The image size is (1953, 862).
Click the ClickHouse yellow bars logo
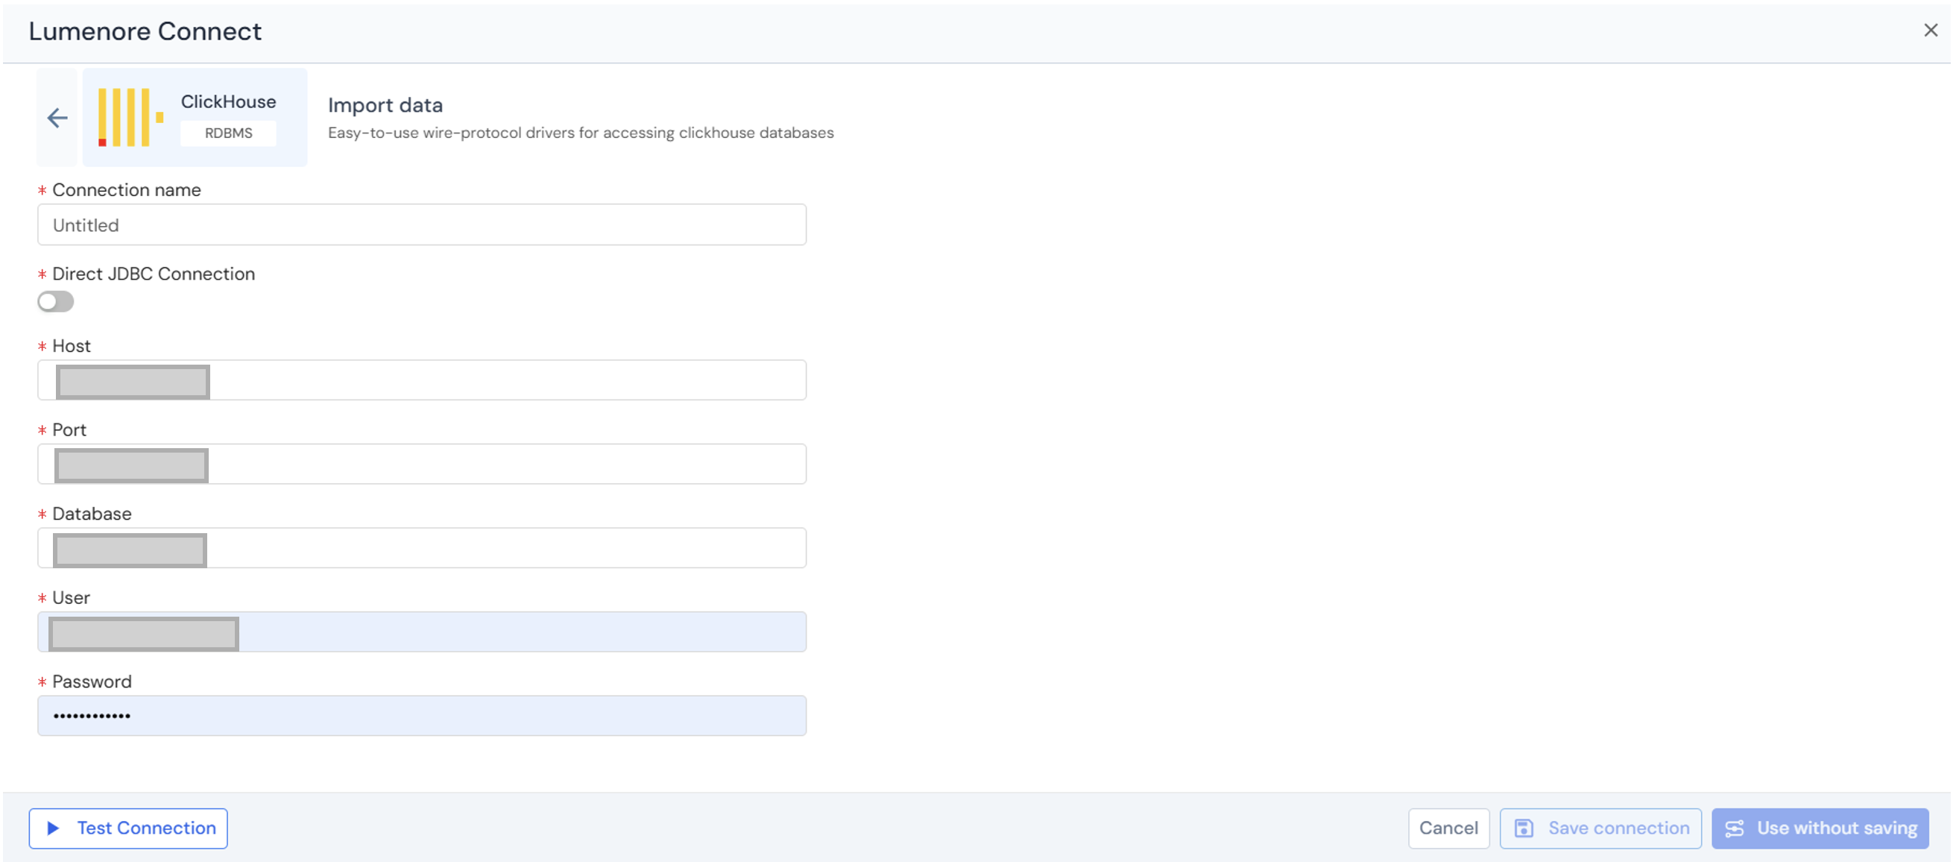pos(130,118)
